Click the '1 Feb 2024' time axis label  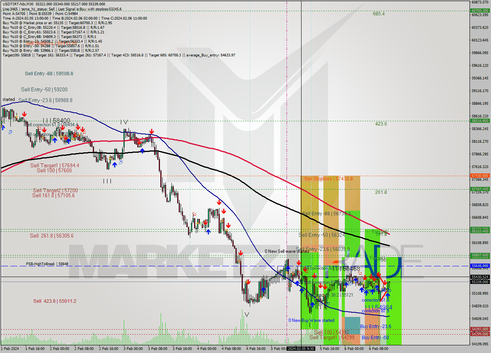10,349
